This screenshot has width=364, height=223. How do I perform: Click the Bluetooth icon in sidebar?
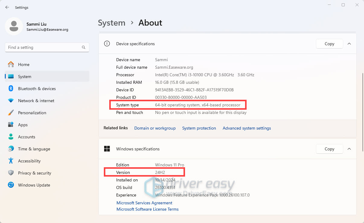click(x=11, y=89)
